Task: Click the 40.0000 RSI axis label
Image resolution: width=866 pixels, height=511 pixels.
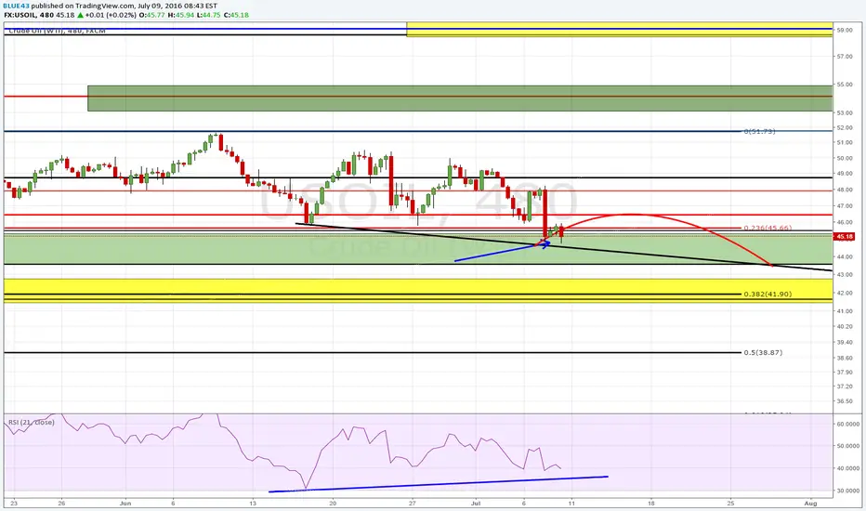Action: click(847, 468)
